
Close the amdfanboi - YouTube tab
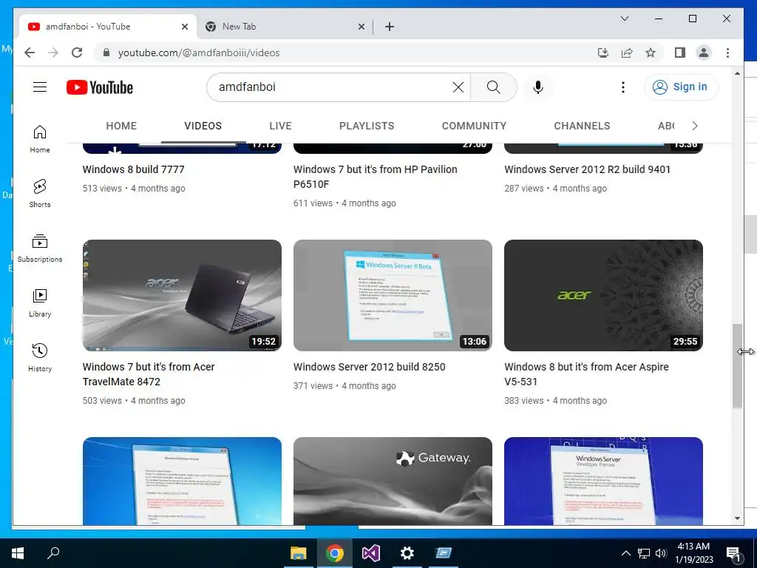pos(184,27)
